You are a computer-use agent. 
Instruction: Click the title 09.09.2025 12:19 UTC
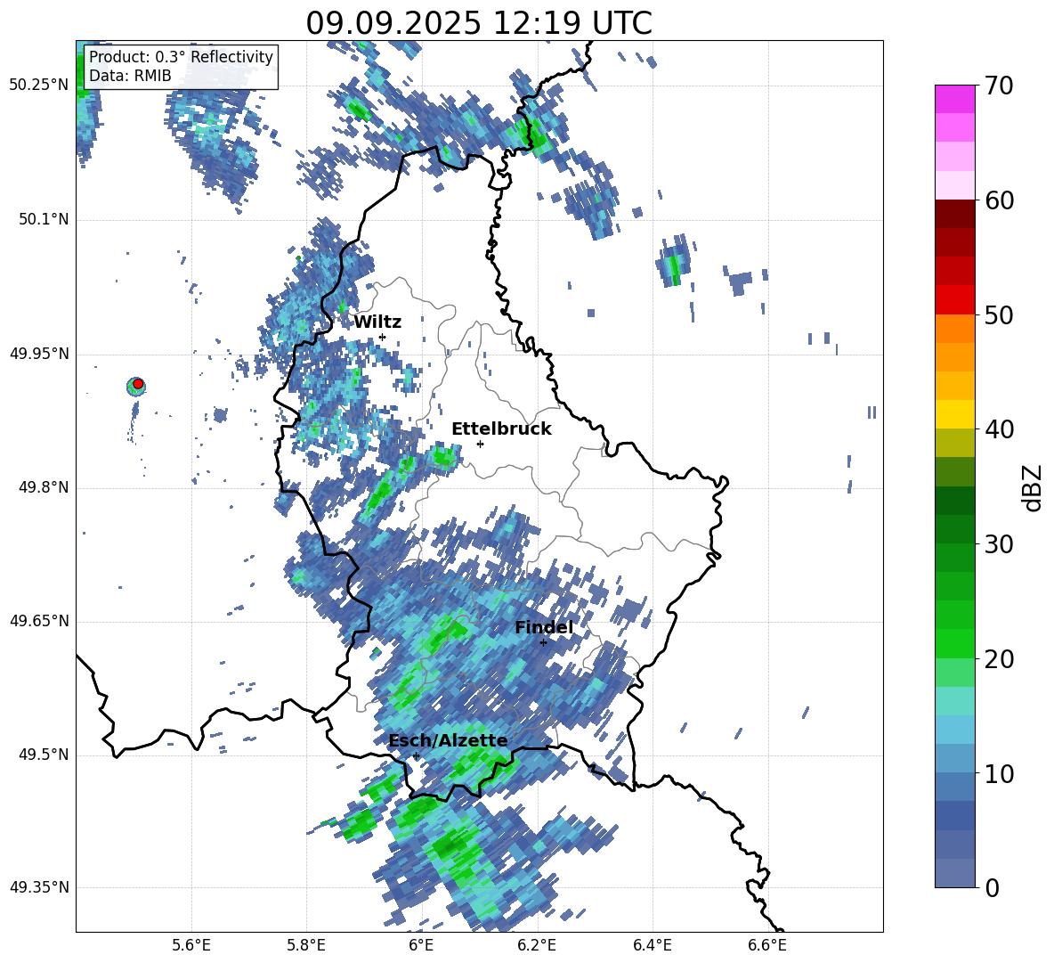point(479,23)
